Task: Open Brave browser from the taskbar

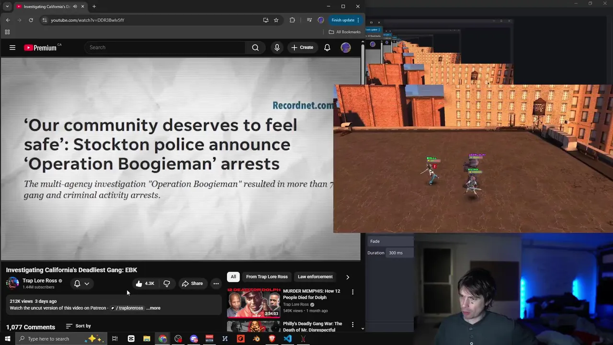Action: [272, 339]
